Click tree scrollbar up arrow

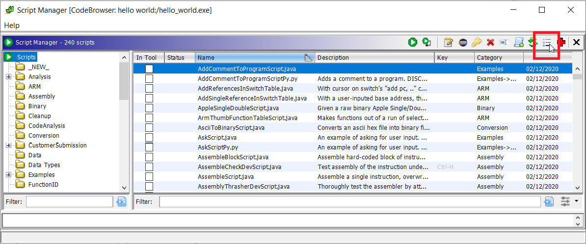[x=125, y=57]
